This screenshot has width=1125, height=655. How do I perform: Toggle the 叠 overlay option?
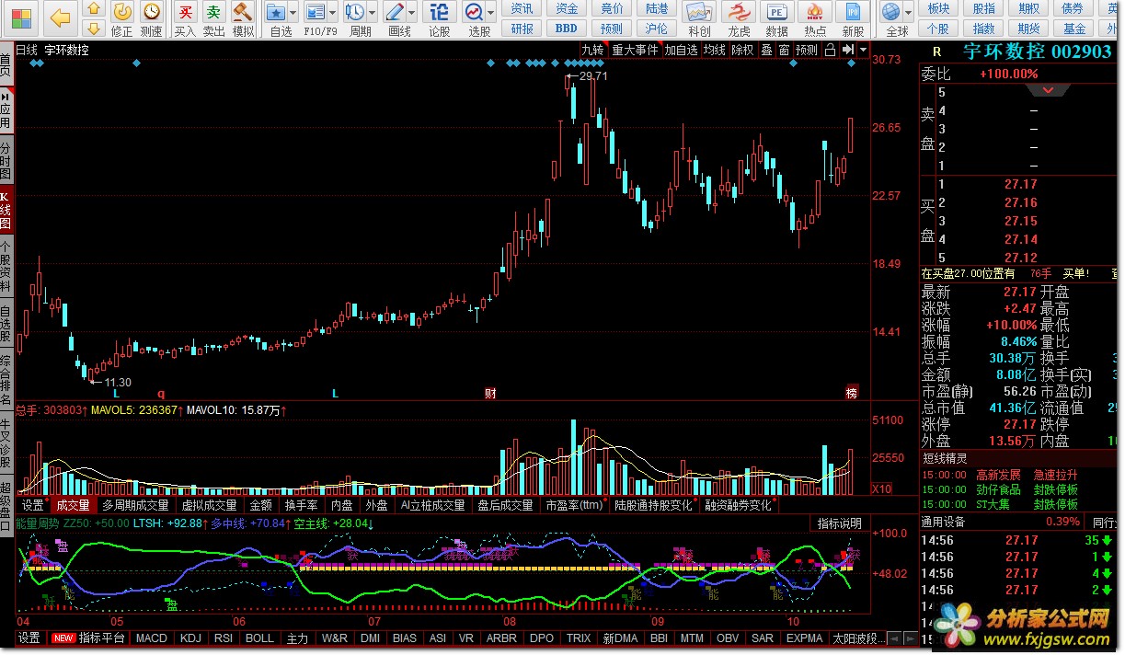[766, 50]
